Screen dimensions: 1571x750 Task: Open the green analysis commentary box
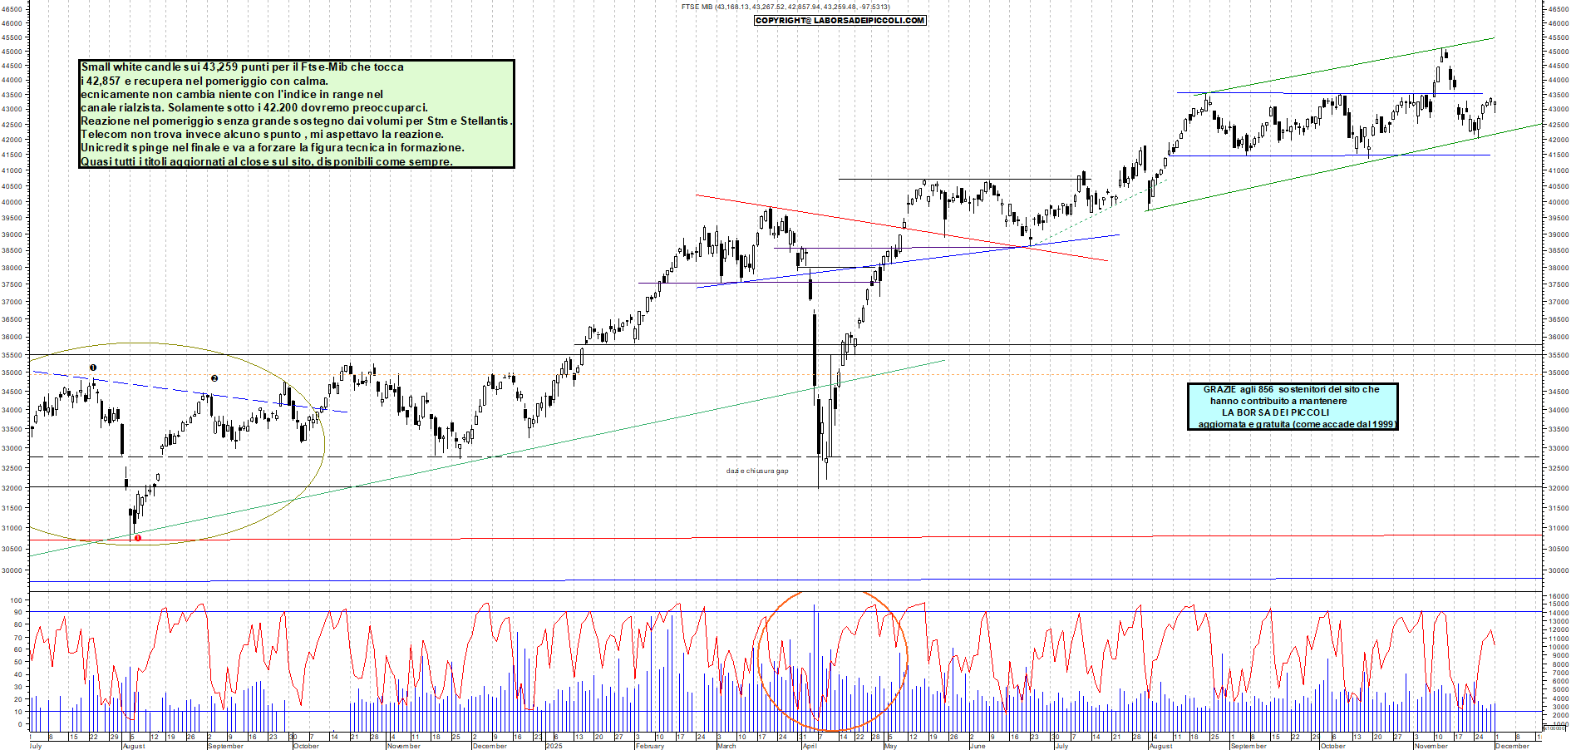pyautogui.click(x=295, y=114)
